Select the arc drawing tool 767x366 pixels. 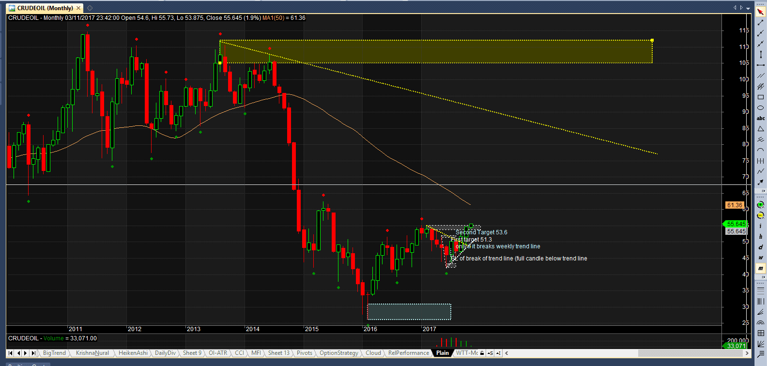point(760,150)
